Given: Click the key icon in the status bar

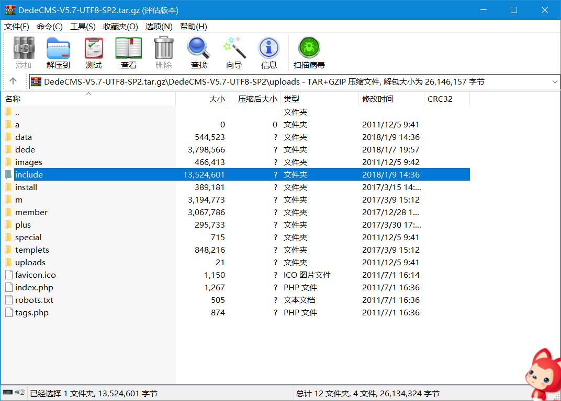Looking at the screenshot, I should coord(20,393).
